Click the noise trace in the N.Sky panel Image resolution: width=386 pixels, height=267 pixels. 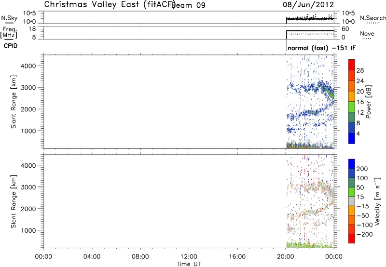(310, 19)
